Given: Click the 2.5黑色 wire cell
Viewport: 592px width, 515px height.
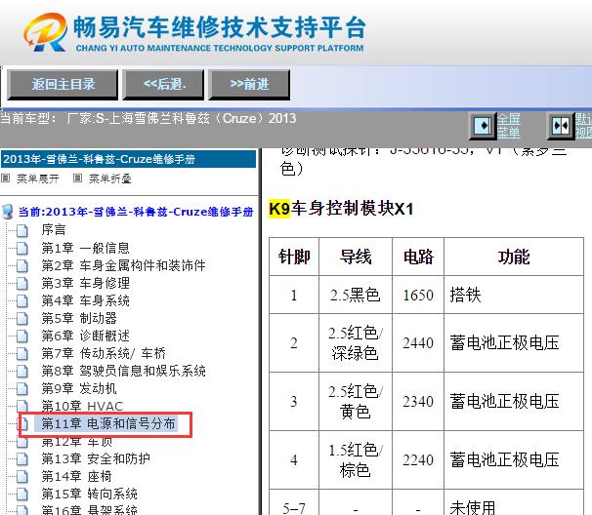Looking at the screenshot, I should click(x=355, y=295).
